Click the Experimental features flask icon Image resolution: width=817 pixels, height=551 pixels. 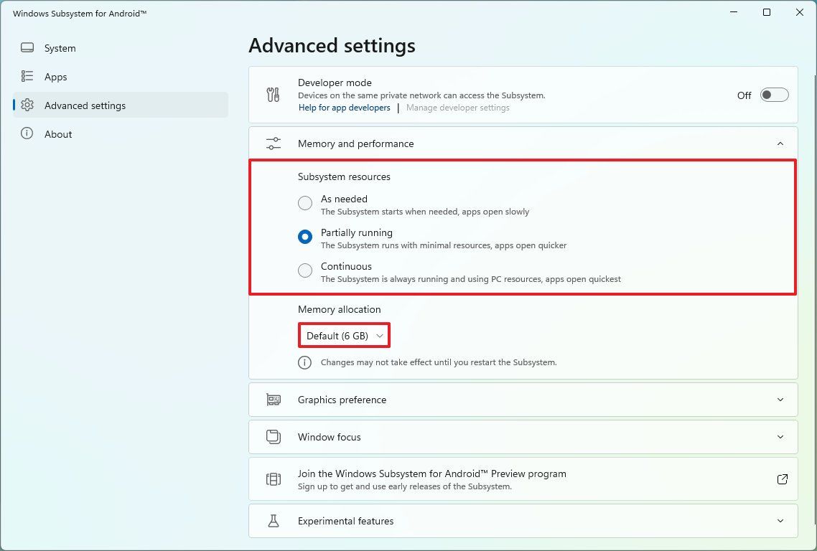pyautogui.click(x=274, y=521)
